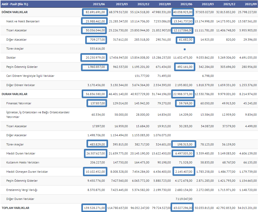Select the highlighted 82.691.691,00 cell
Image resolution: width=261 pixels, height=212 pixels.
tap(94, 12)
